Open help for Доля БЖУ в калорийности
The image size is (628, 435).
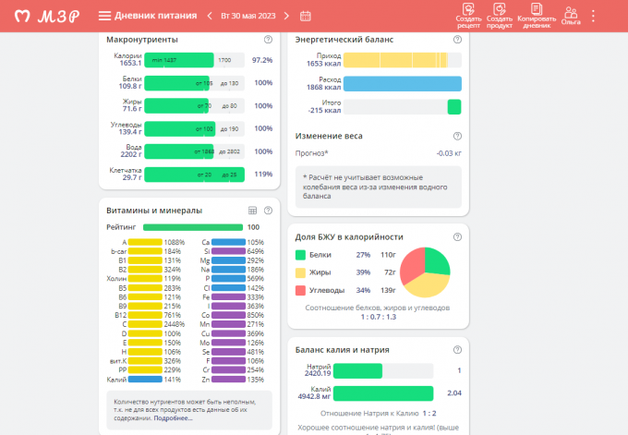coord(457,237)
